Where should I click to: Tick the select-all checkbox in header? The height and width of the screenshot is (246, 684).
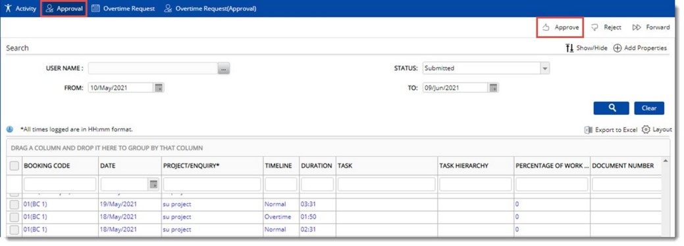pos(14,165)
